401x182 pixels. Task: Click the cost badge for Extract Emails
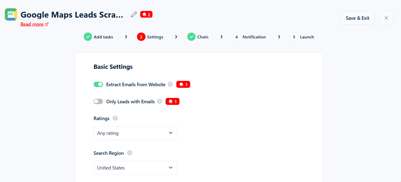(x=183, y=84)
